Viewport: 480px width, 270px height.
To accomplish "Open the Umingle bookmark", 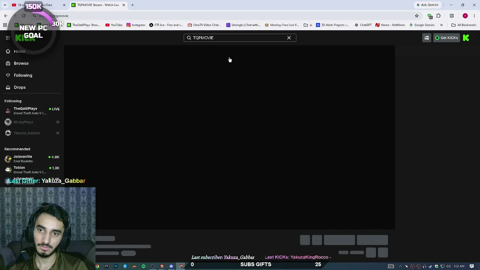I will click(x=243, y=25).
